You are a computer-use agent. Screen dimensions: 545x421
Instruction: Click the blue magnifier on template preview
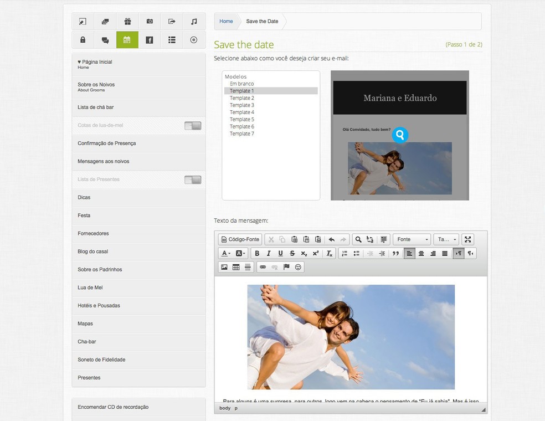pos(400,135)
